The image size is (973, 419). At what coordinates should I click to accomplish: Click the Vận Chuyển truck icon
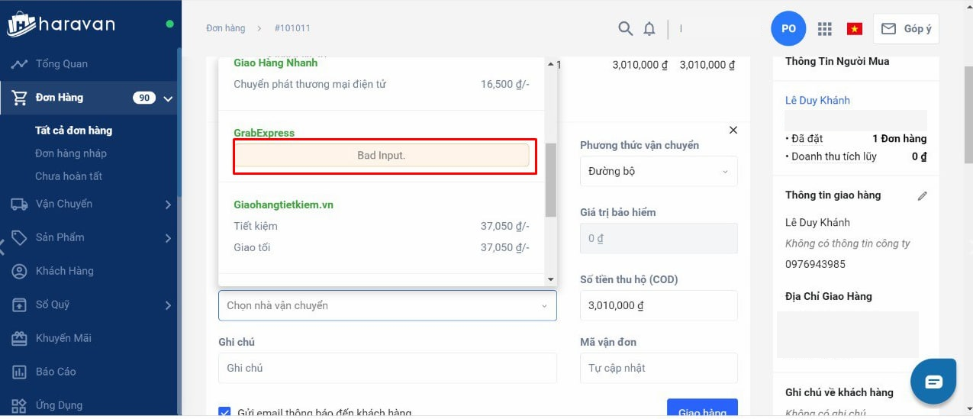20,204
